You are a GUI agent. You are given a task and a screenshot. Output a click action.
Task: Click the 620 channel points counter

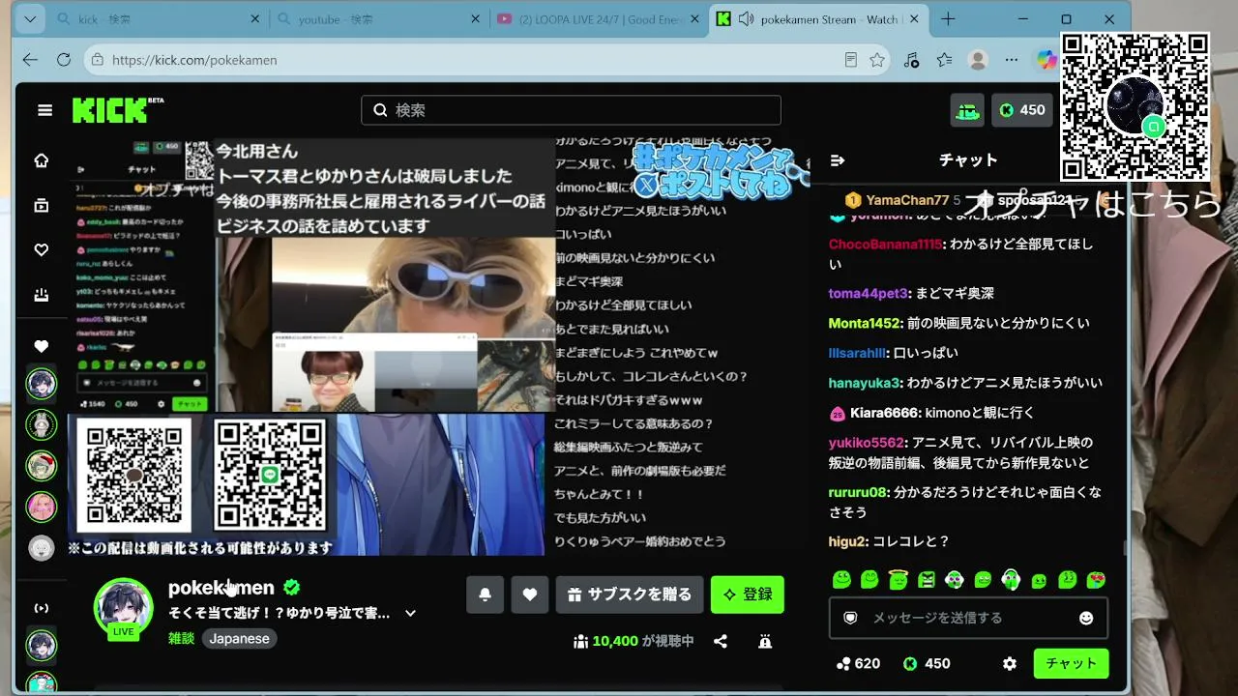coord(859,664)
